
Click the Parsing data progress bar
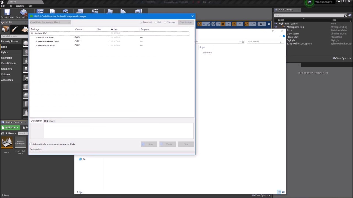(x=112, y=152)
